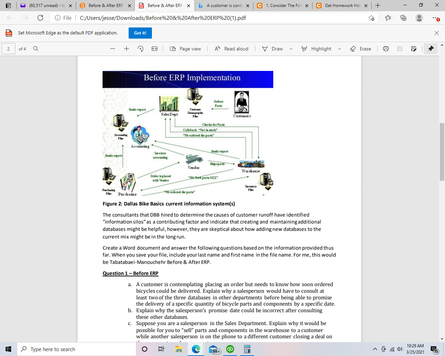Select the Draw tool
The width and height of the screenshot is (445, 356).
[273, 49]
